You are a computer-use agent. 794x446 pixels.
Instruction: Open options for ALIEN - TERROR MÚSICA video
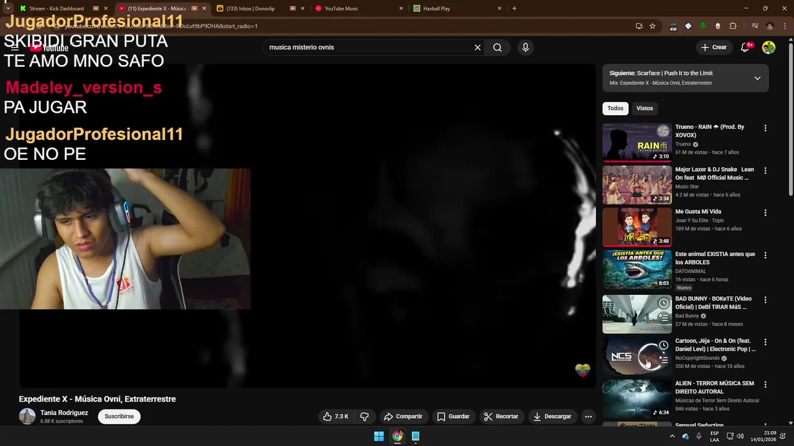coord(765,385)
